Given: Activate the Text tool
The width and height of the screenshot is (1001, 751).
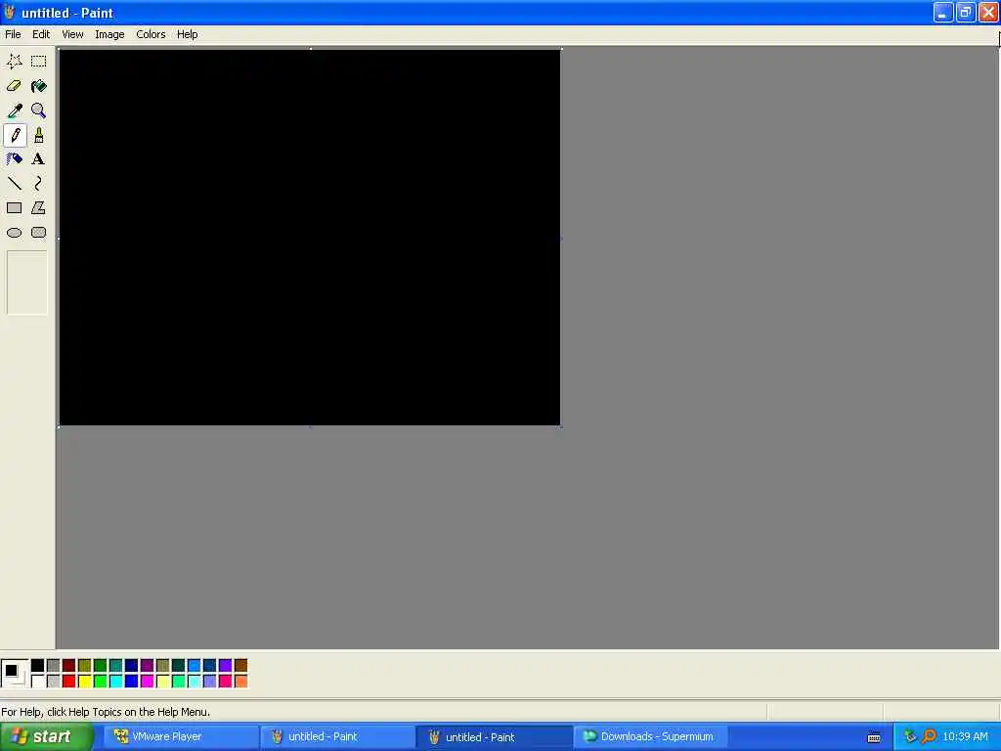Looking at the screenshot, I should pos(39,159).
